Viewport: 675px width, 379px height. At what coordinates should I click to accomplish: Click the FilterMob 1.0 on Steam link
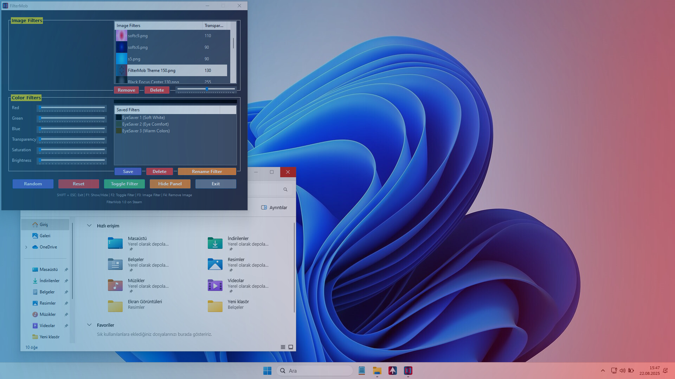pyautogui.click(x=124, y=202)
